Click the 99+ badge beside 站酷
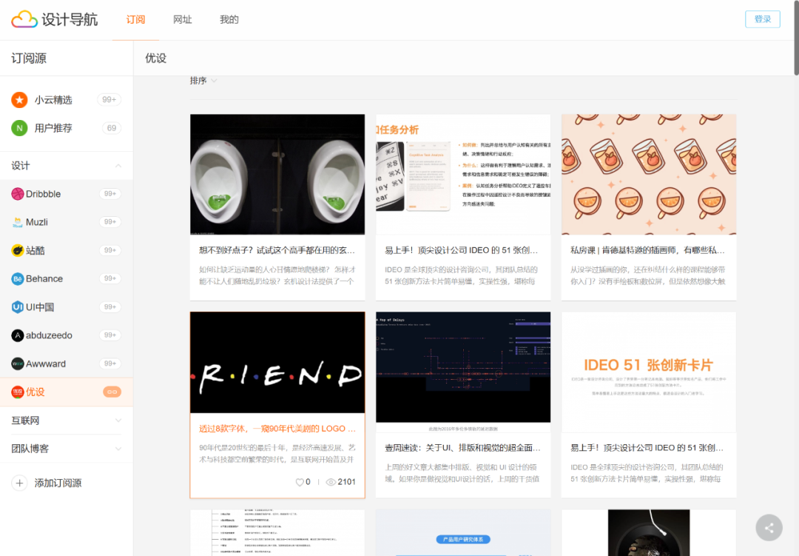The image size is (799, 556). pos(110,250)
